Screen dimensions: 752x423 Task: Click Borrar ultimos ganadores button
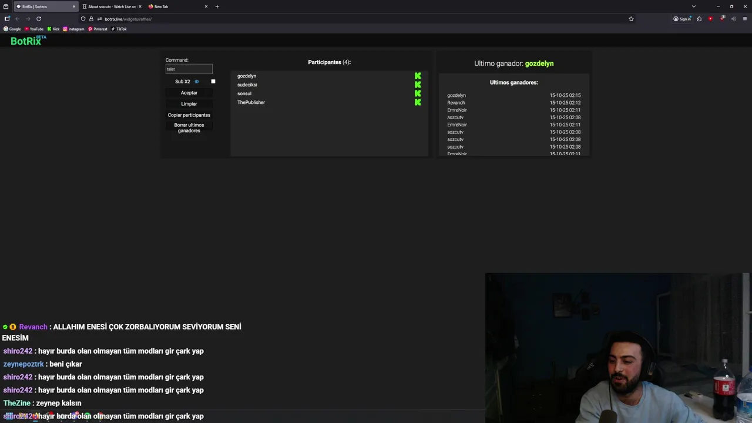(189, 128)
